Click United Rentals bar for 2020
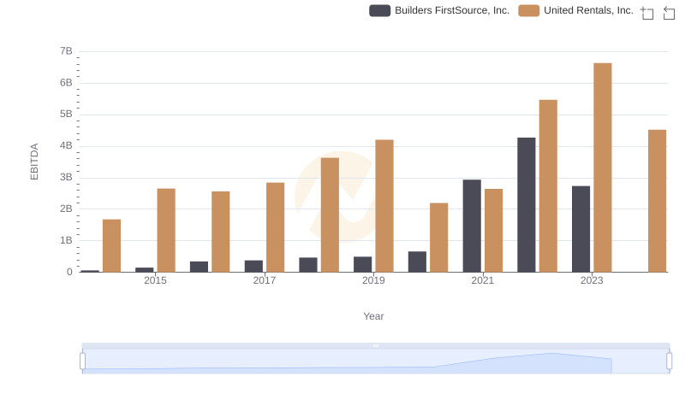685x394 pixels. pos(439,238)
